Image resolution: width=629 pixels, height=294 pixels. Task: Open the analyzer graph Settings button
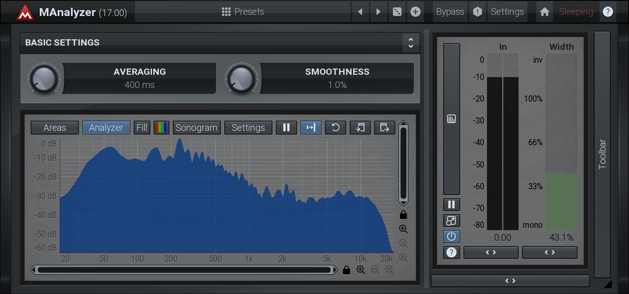click(x=248, y=128)
